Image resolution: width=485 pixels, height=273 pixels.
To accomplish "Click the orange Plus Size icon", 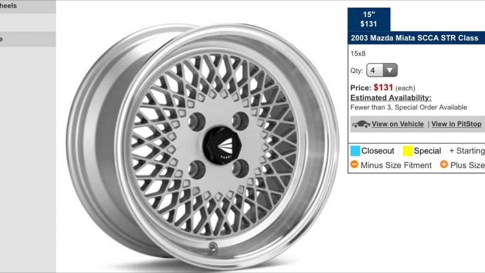I will point(444,164).
